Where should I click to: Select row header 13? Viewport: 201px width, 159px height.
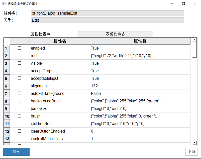7,139
